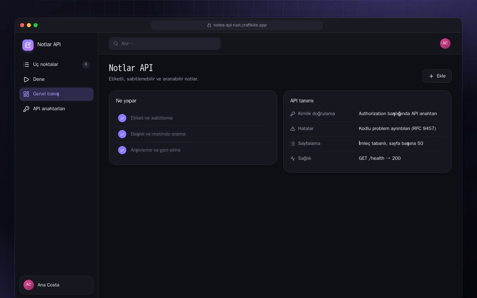Click the AC avatar beside Ana Costa
Screen dimensions: 477x298
point(29,285)
